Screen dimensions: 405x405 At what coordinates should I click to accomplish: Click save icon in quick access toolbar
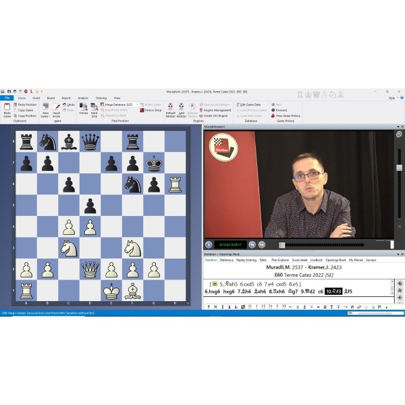click(9, 91)
